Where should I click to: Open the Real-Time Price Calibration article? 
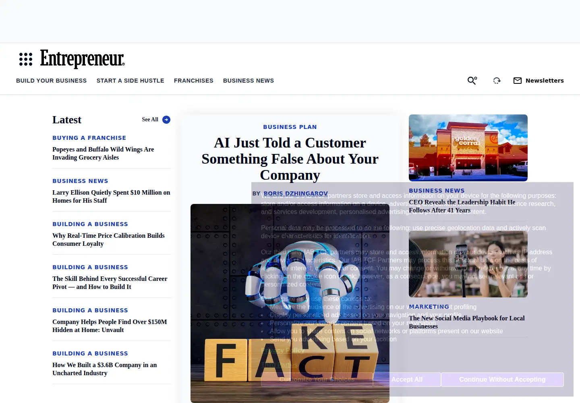108,240
